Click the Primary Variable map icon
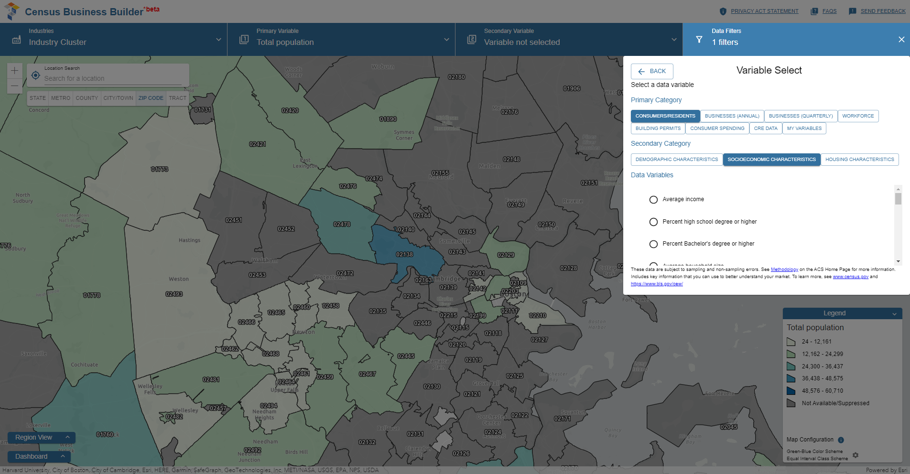This screenshot has height=474, width=910. click(244, 40)
